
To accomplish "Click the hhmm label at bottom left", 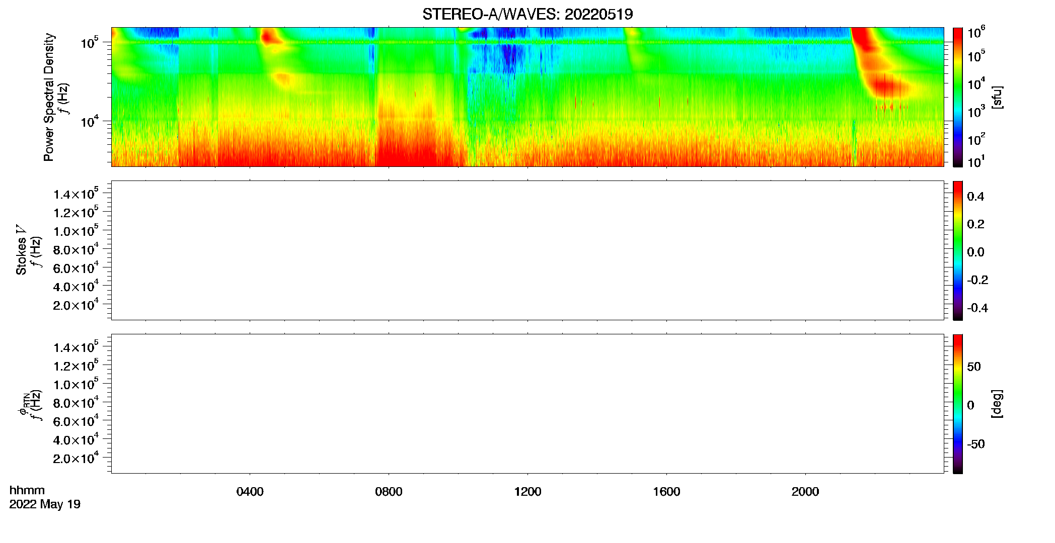I will click(27, 490).
